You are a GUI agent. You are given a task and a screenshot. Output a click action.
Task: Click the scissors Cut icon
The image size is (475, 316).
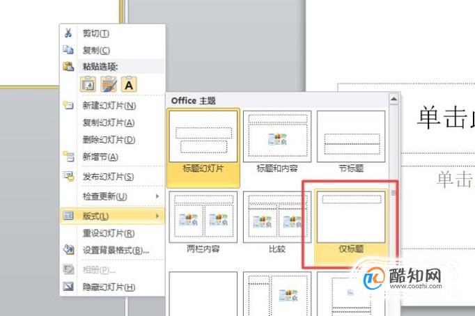point(68,33)
